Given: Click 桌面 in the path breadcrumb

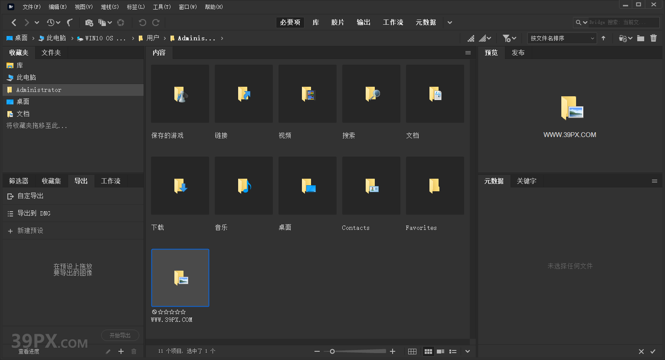Looking at the screenshot, I should pos(17,38).
